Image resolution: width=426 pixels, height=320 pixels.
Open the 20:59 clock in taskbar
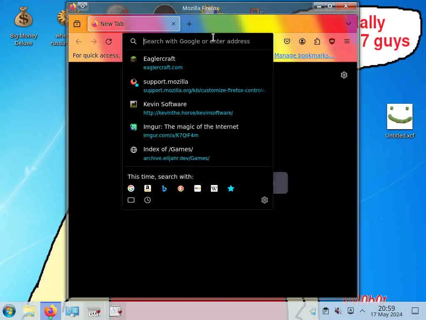pos(386,311)
